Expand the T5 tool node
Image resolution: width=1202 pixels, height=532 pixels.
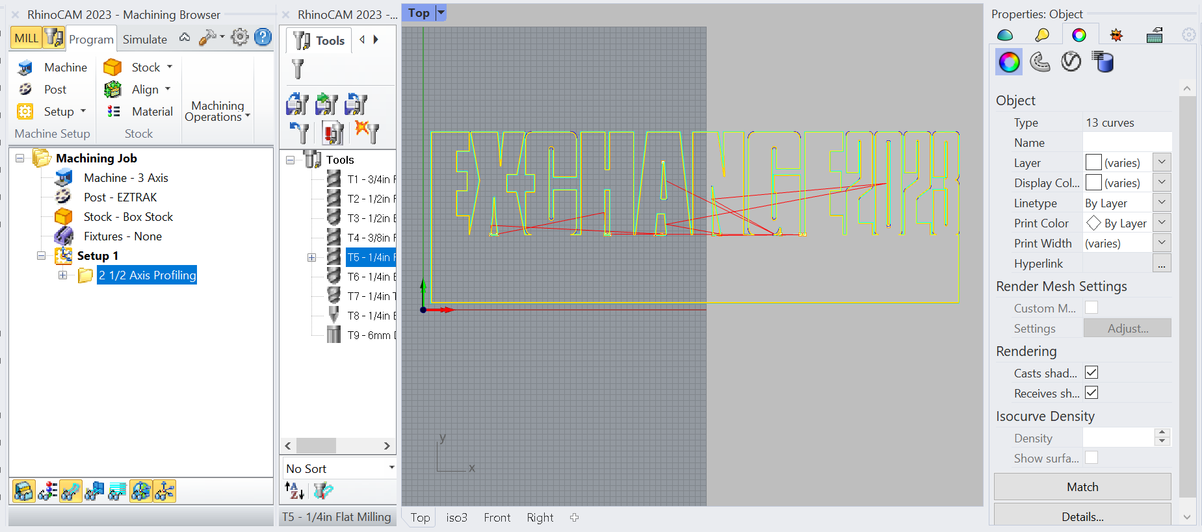[x=312, y=257]
